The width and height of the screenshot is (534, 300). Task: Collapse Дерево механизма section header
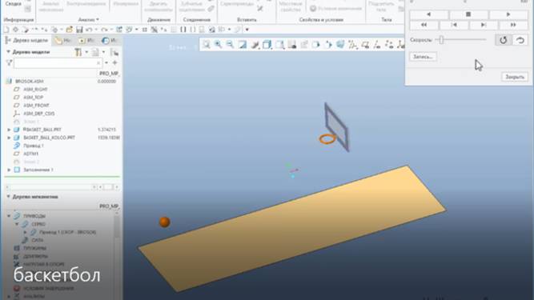pyautogui.click(x=9, y=197)
